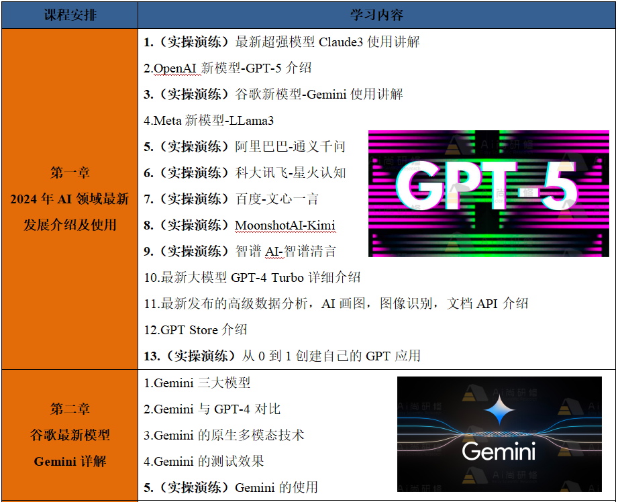Click the GPT-5 banner image

pyautogui.click(x=488, y=194)
